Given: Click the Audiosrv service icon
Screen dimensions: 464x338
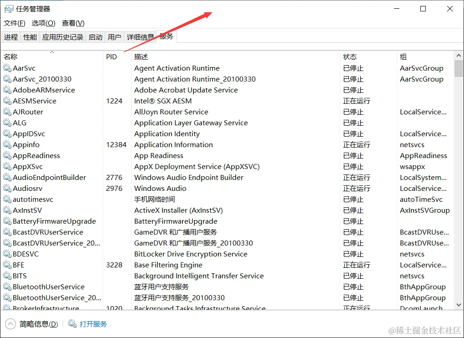Looking at the screenshot, I should pyautogui.click(x=7, y=189).
